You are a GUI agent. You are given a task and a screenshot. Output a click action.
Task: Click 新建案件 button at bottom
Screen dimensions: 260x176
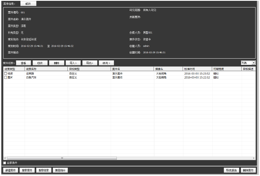[10, 171]
